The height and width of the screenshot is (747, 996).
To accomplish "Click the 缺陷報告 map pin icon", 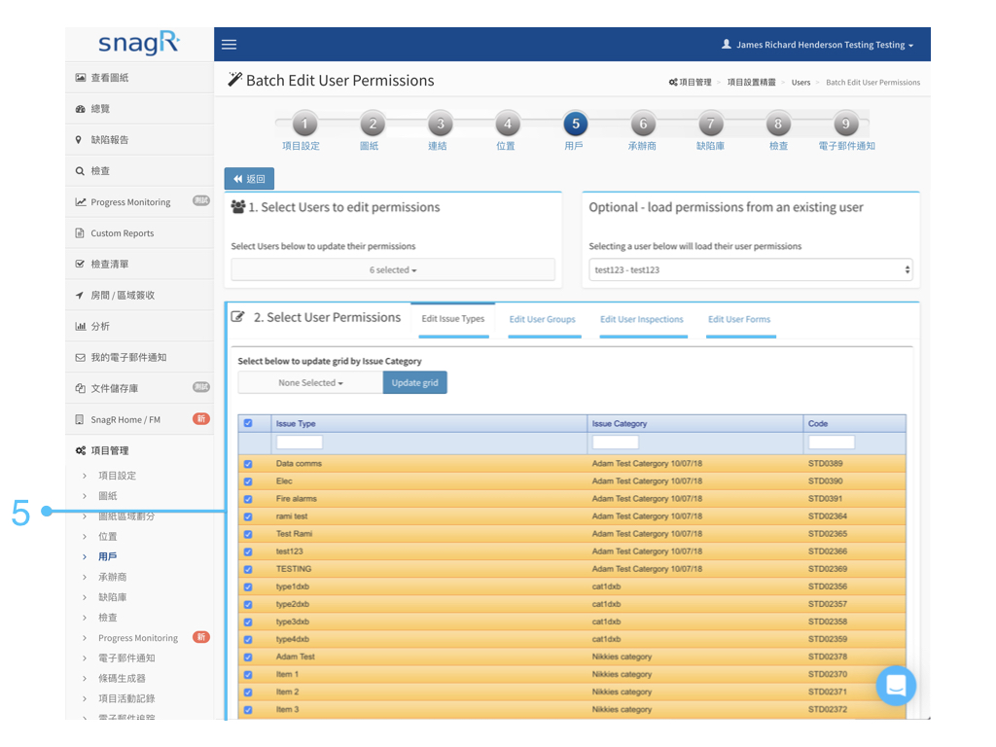I will click(x=79, y=140).
